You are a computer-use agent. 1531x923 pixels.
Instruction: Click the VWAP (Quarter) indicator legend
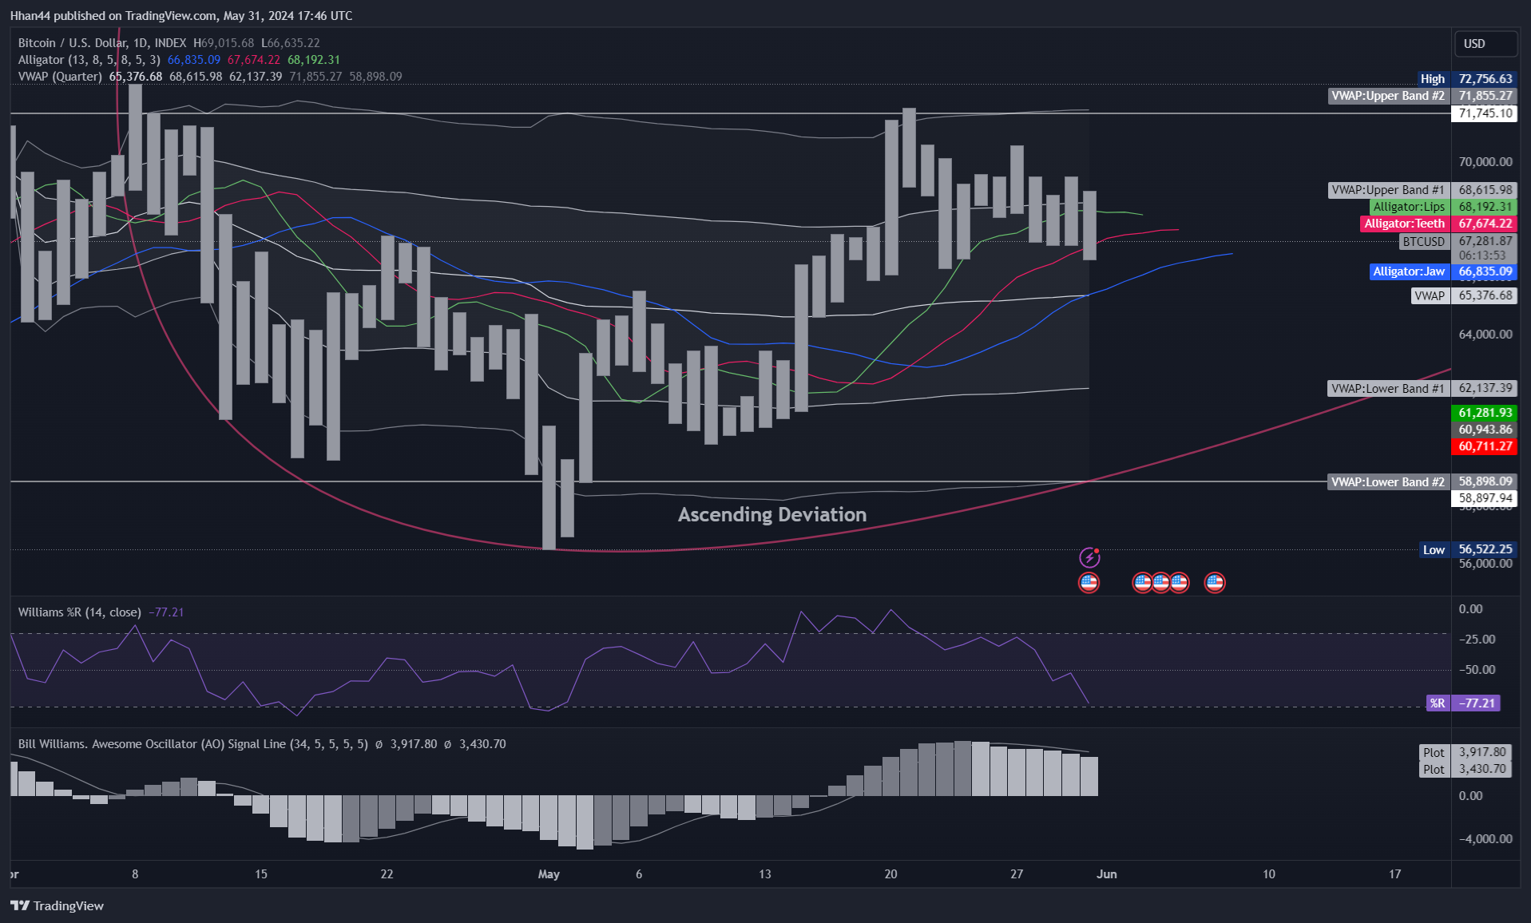(x=61, y=77)
